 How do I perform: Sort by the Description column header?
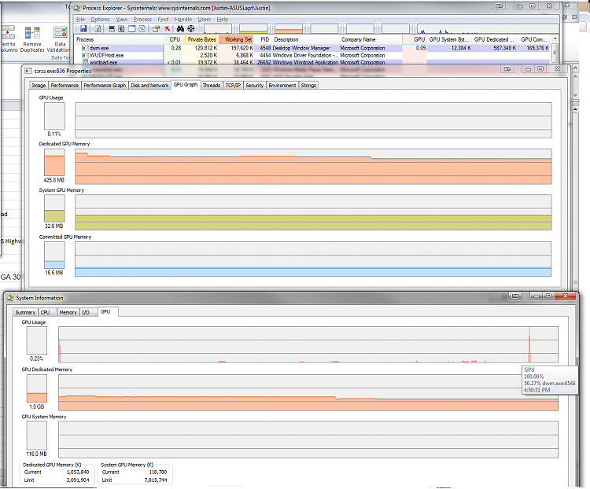[x=305, y=39]
